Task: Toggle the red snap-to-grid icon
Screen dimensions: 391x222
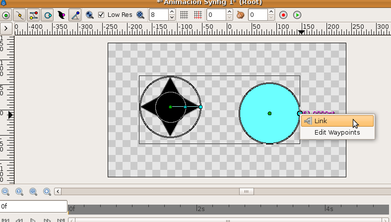Action: [x=198, y=15]
